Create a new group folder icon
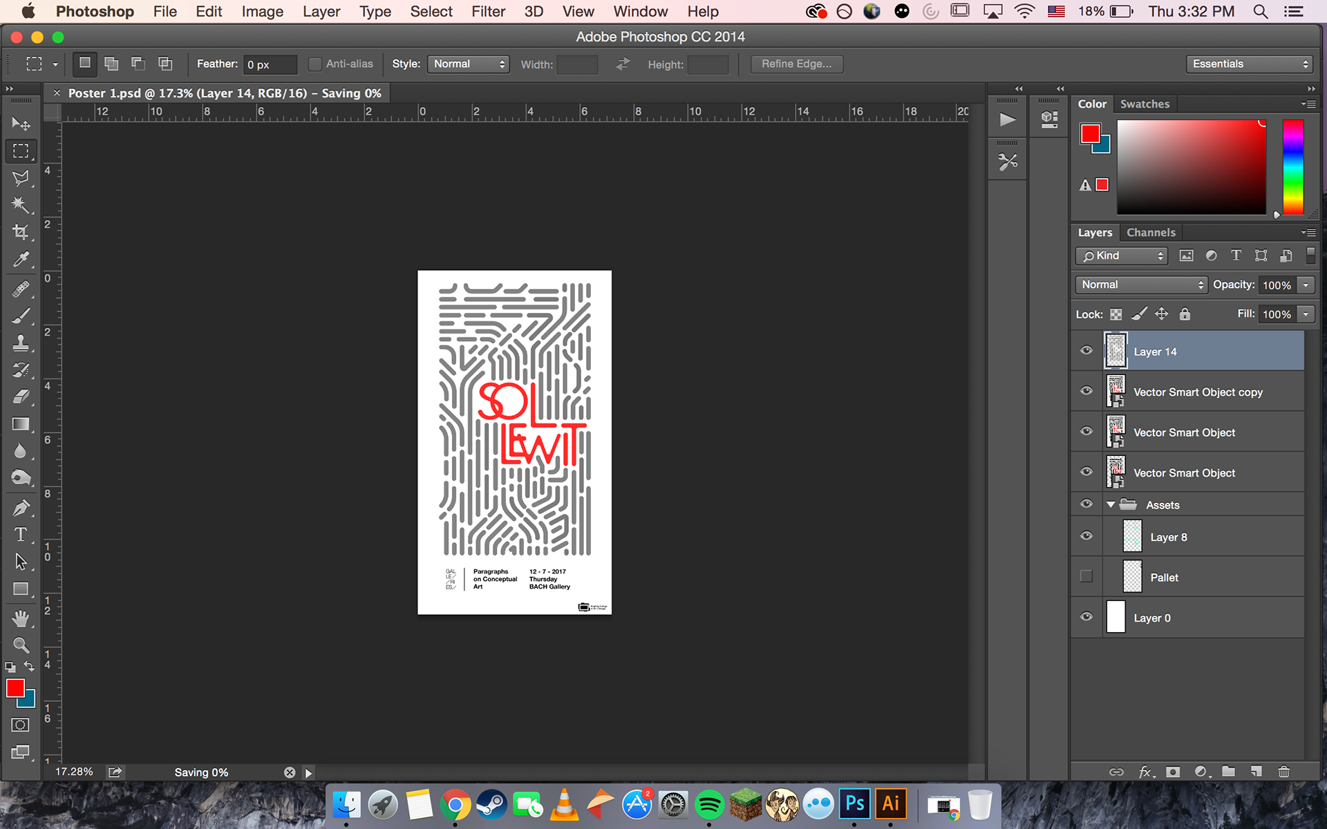 (1228, 772)
